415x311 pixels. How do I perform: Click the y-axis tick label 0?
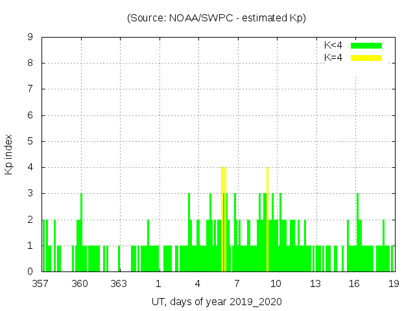point(30,271)
